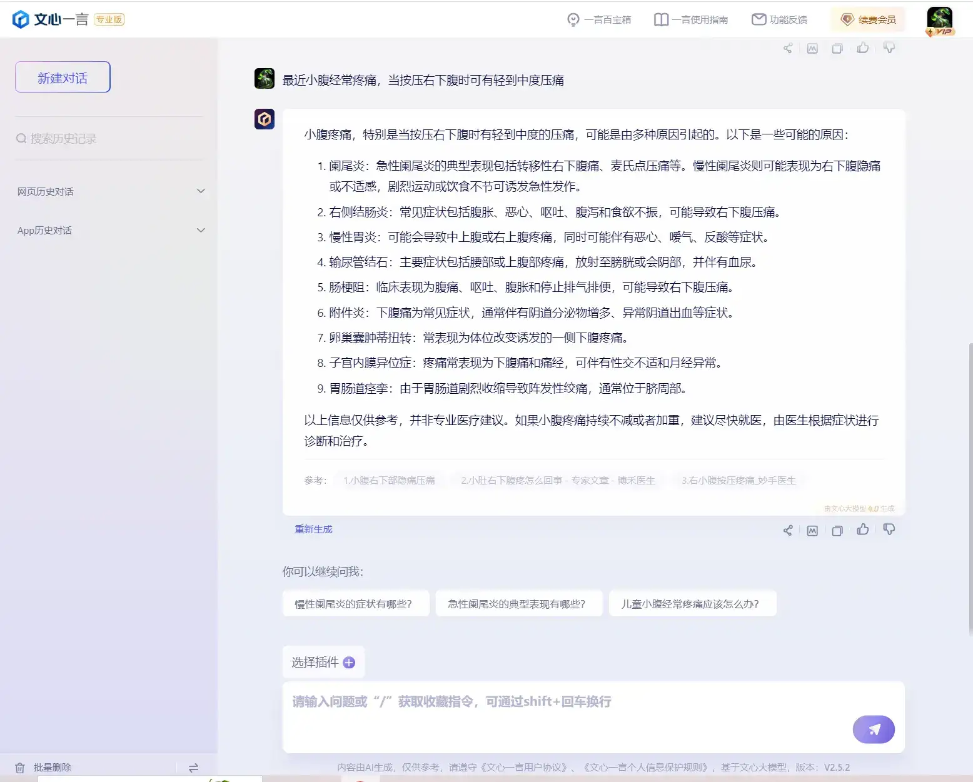This screenshot has height=782, width=973.
Task: Share the AI response via share icon
Action: click(x=787, y=529)
